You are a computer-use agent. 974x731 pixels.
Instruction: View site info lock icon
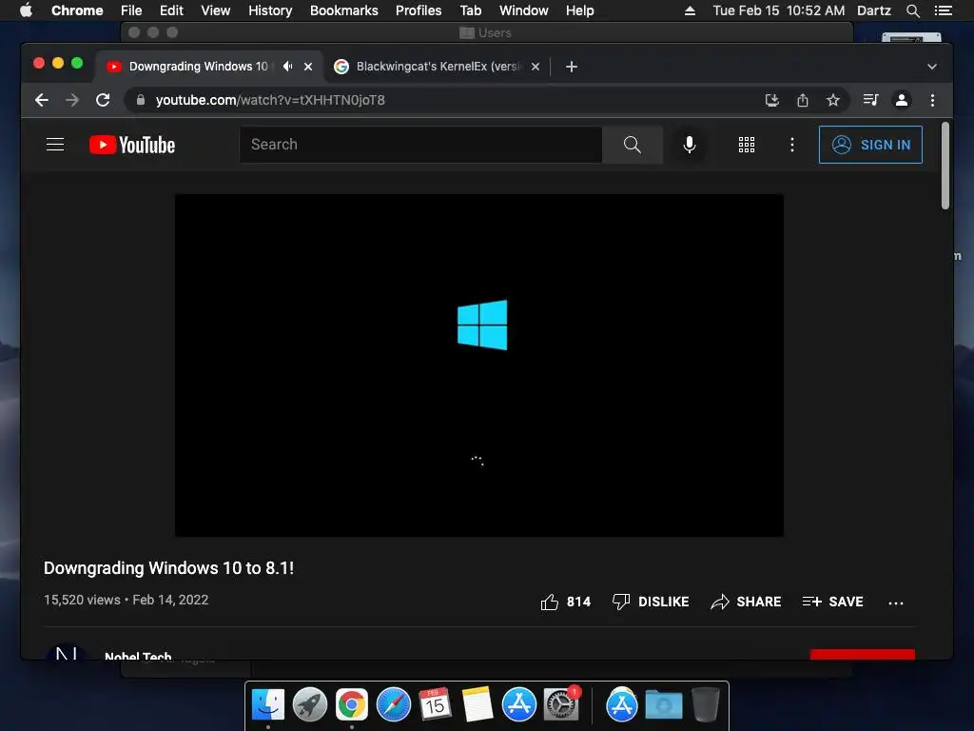tap(141, 100)
